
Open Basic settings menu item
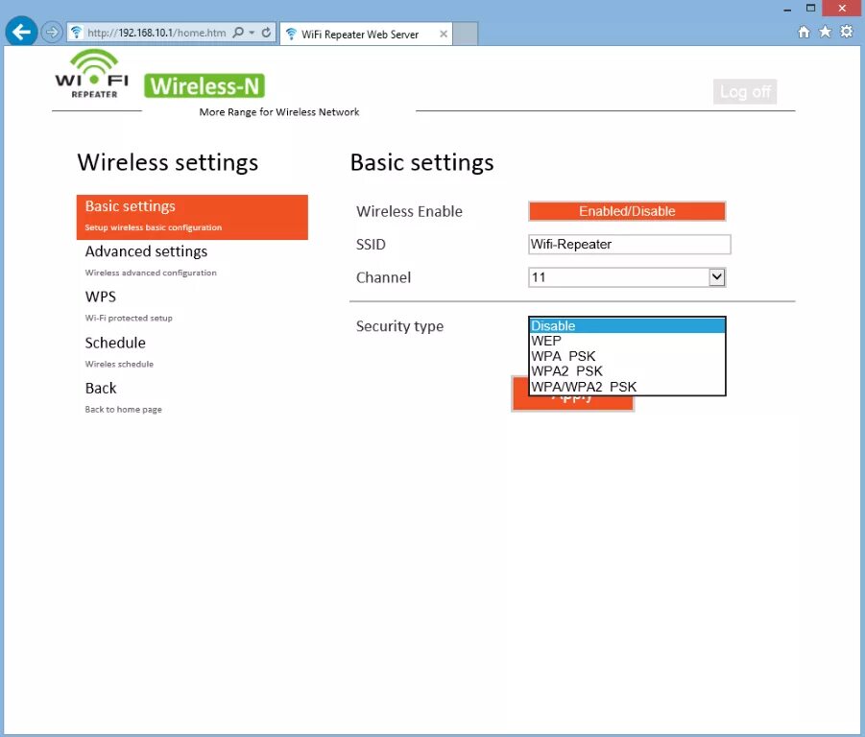(192, 217)
